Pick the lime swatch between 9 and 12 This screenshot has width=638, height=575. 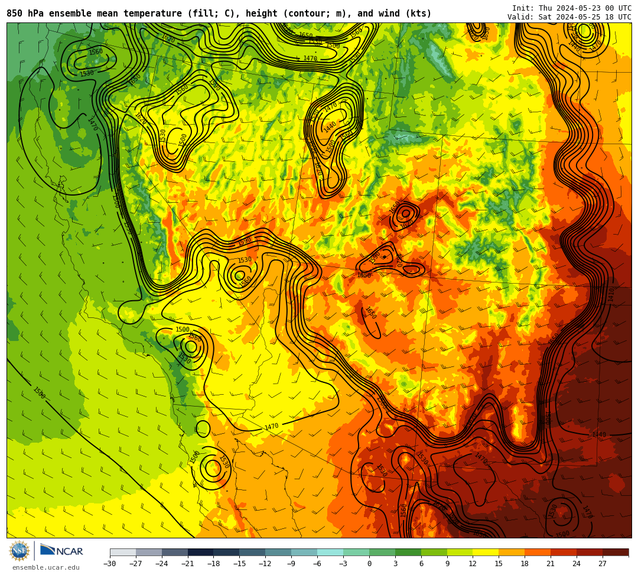pos(460,552)
